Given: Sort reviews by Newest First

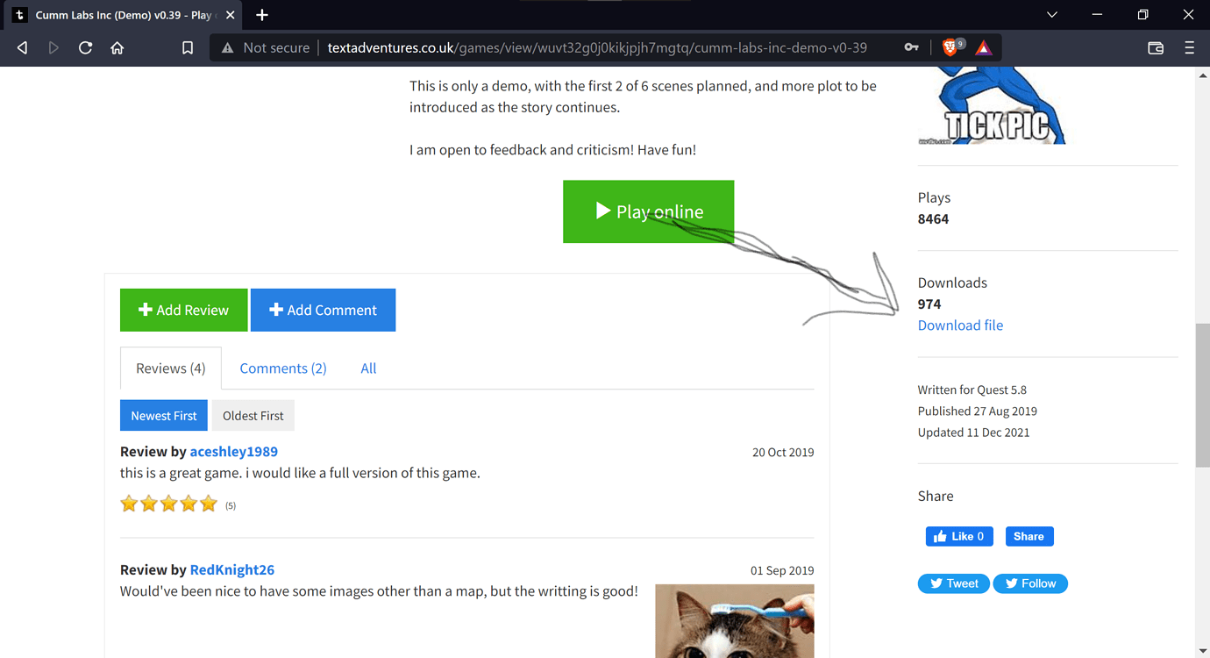Looking at the screenshot, I should [x=164, y=416].
